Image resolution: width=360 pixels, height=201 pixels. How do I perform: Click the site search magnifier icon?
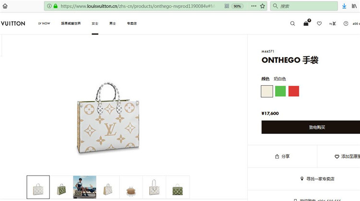292,23
